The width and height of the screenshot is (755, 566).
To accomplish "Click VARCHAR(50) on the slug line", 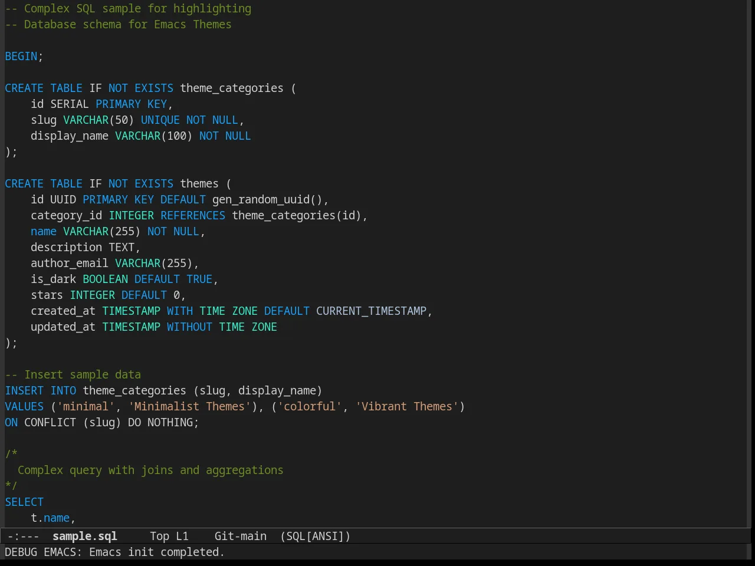I will [99, 120].
